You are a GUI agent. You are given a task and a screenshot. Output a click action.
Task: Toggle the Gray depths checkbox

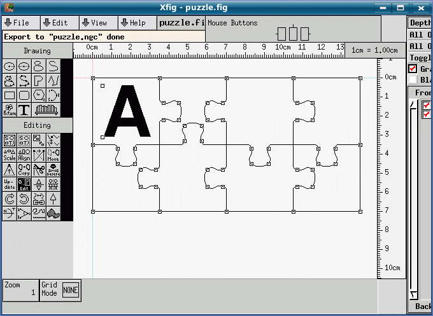coord(413,69)
